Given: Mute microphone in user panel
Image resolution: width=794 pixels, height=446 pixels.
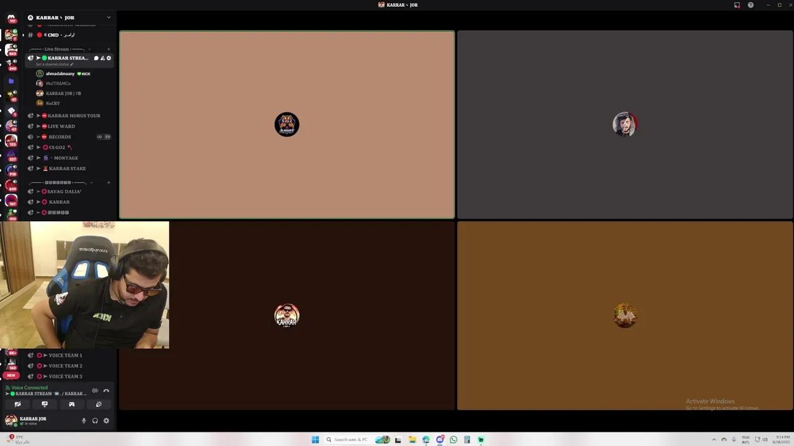Looking at the screenshot, I should click(x=84, y=421).
